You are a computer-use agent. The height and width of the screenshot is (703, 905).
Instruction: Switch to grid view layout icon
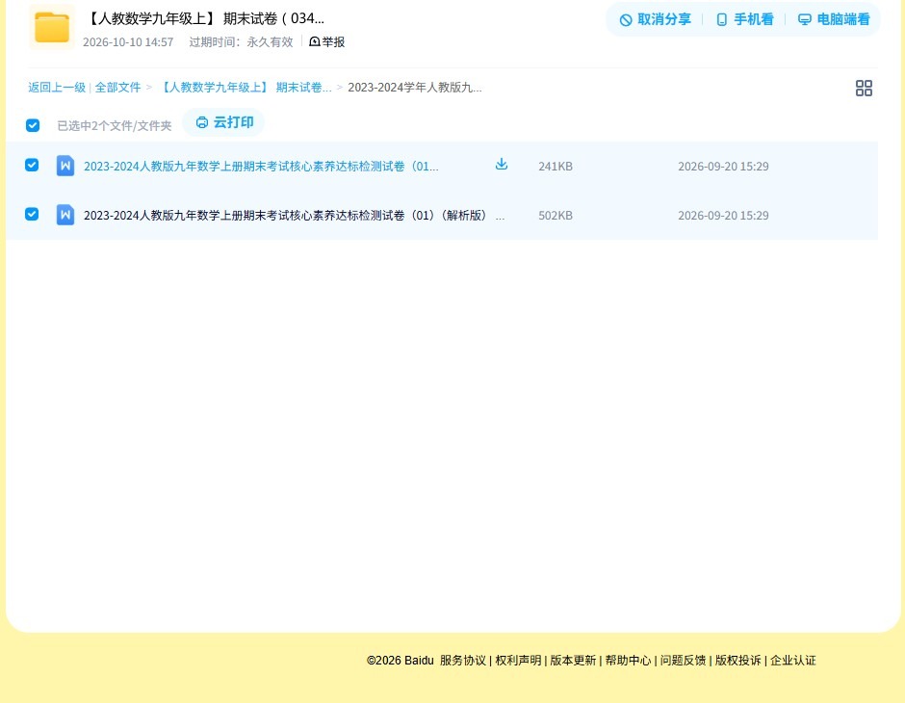(864, 88)
